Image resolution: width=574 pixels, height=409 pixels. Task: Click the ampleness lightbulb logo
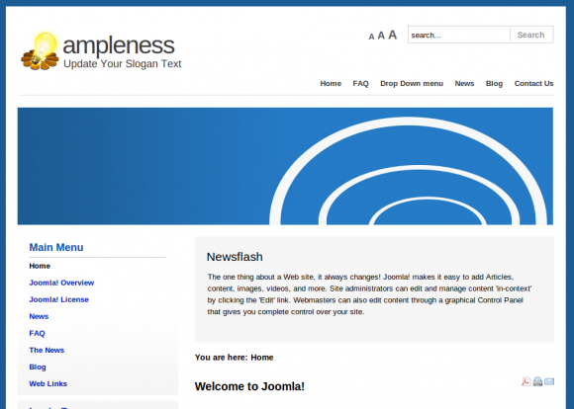pos(40,50)
